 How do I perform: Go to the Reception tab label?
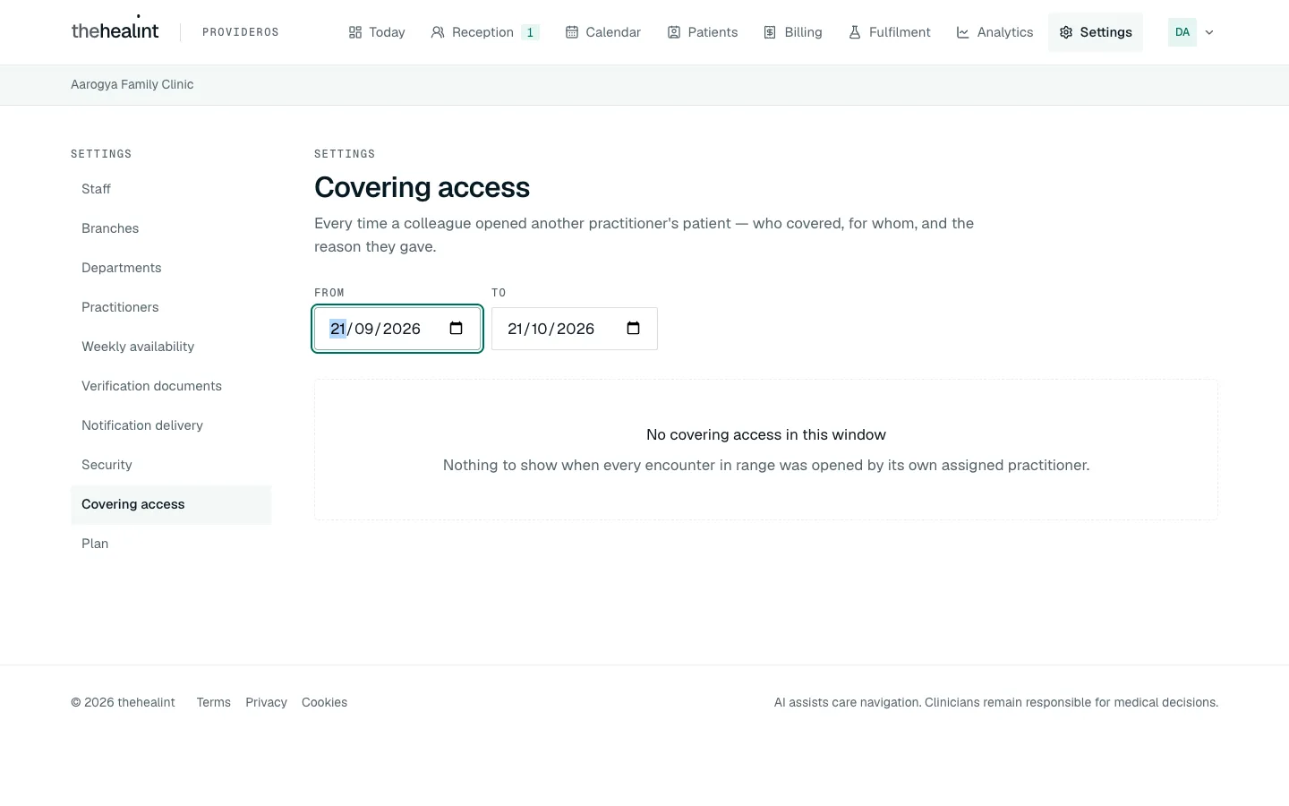tap(482, 32)
